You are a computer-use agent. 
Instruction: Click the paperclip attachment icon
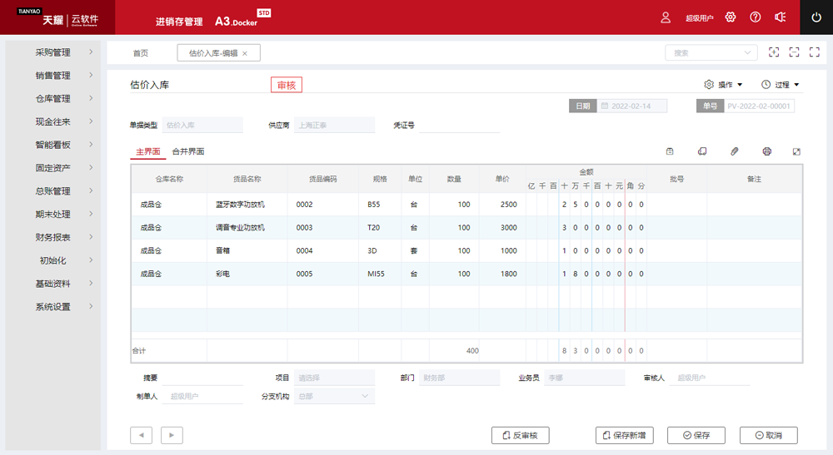click(x=734, y=151)
